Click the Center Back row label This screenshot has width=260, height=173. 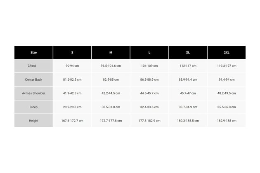[33, 79]
